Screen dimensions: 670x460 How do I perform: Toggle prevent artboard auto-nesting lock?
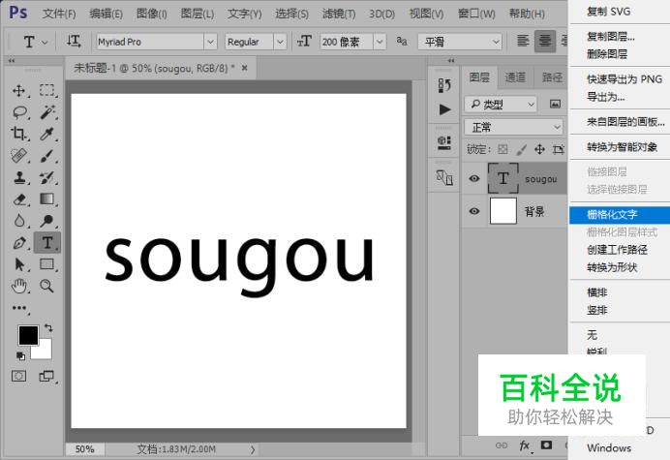click(558, 149)
